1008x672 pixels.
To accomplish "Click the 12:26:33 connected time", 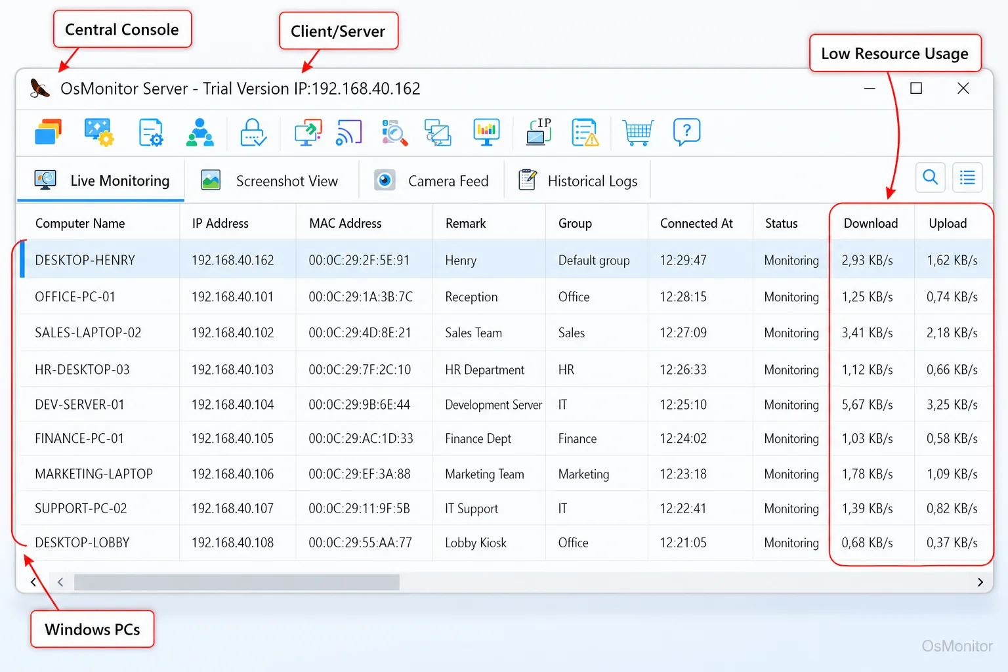I will 683,369.
